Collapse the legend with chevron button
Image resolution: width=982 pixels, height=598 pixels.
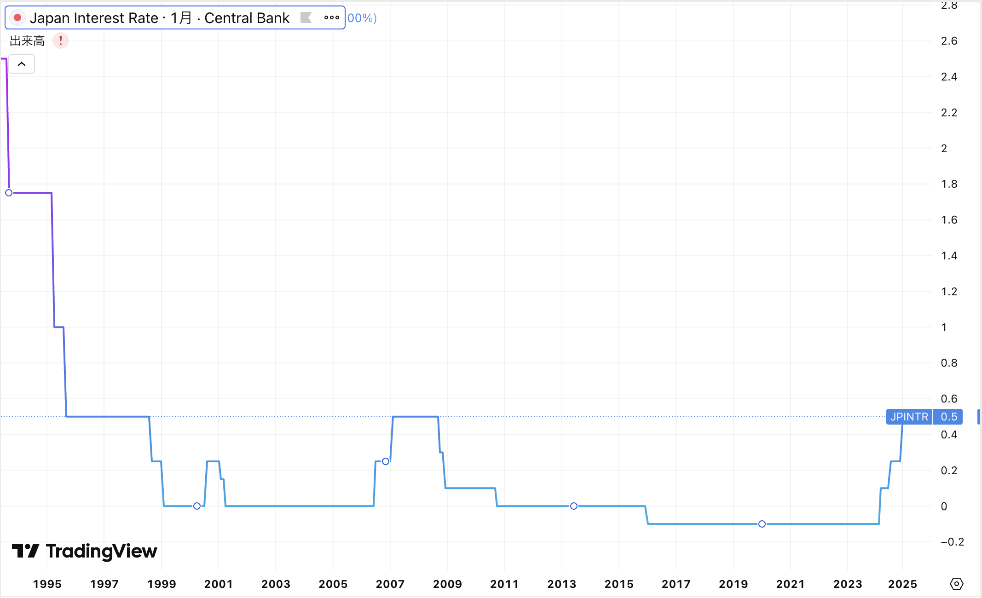click(22, 64)
